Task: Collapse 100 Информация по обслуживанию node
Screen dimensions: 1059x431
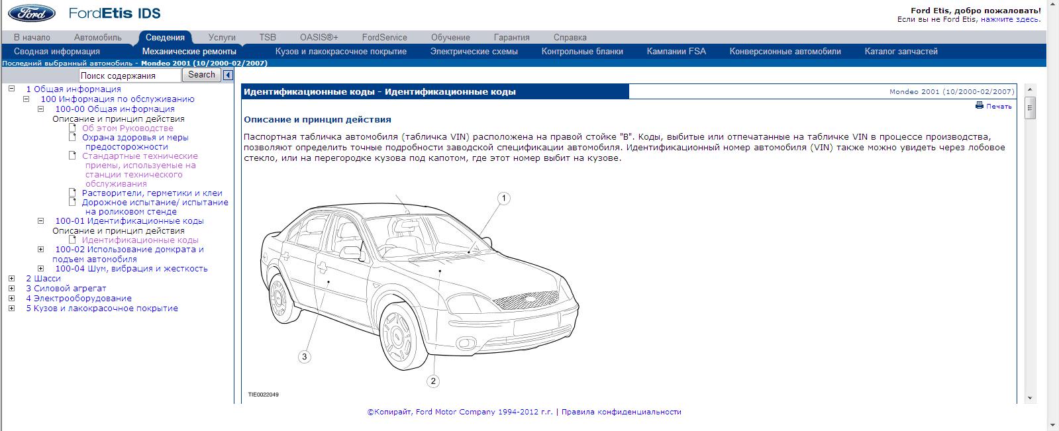Action: [26, 99]
